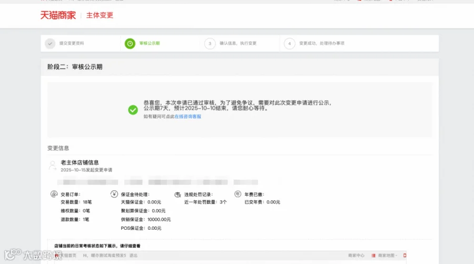Click the 老主体店铺信息 person icon
The height and width of the screenshot is (264, 474).
[x=52, y=165]
